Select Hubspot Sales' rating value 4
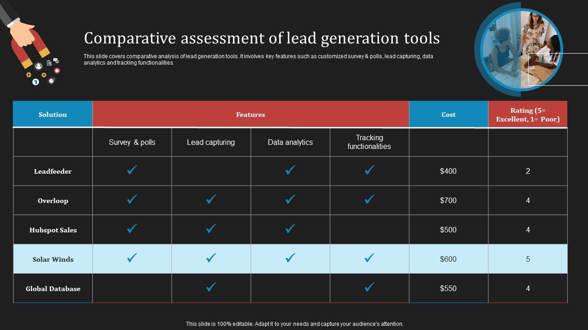The image size is (588, 330). tap(528, 230)
